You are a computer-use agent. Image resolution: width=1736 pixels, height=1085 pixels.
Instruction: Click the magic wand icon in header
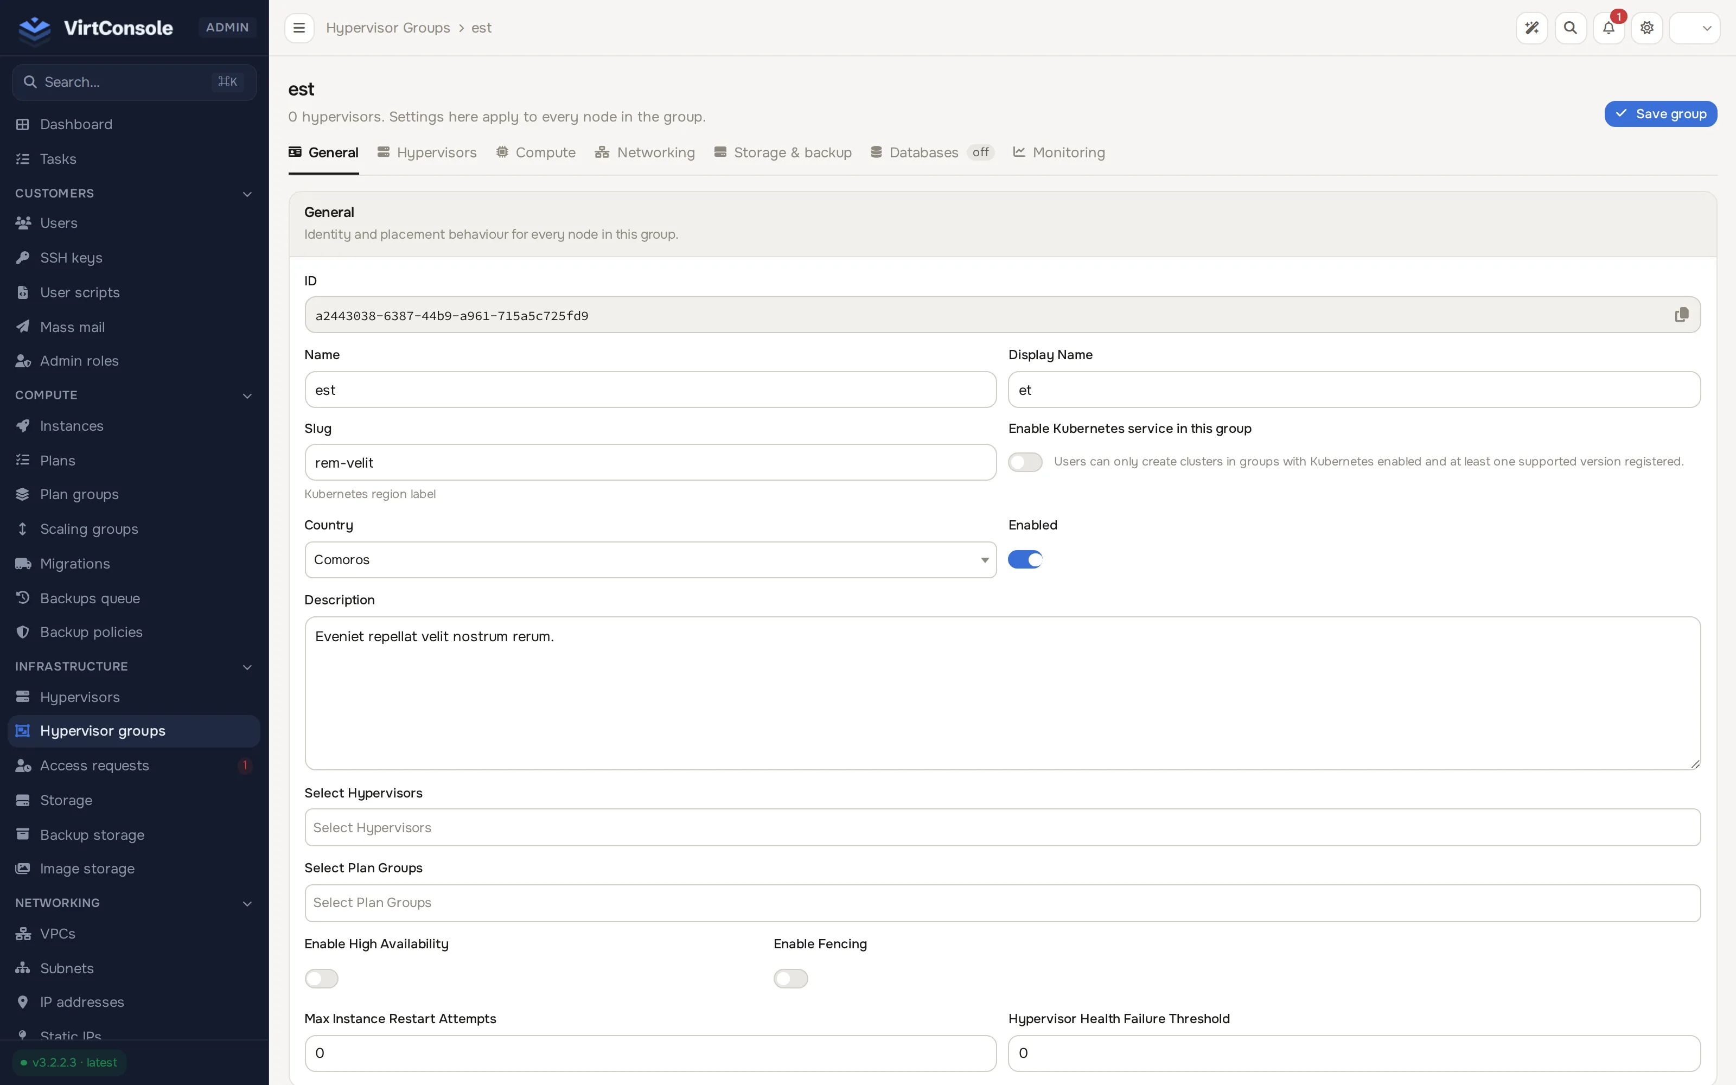[1531, 28]
